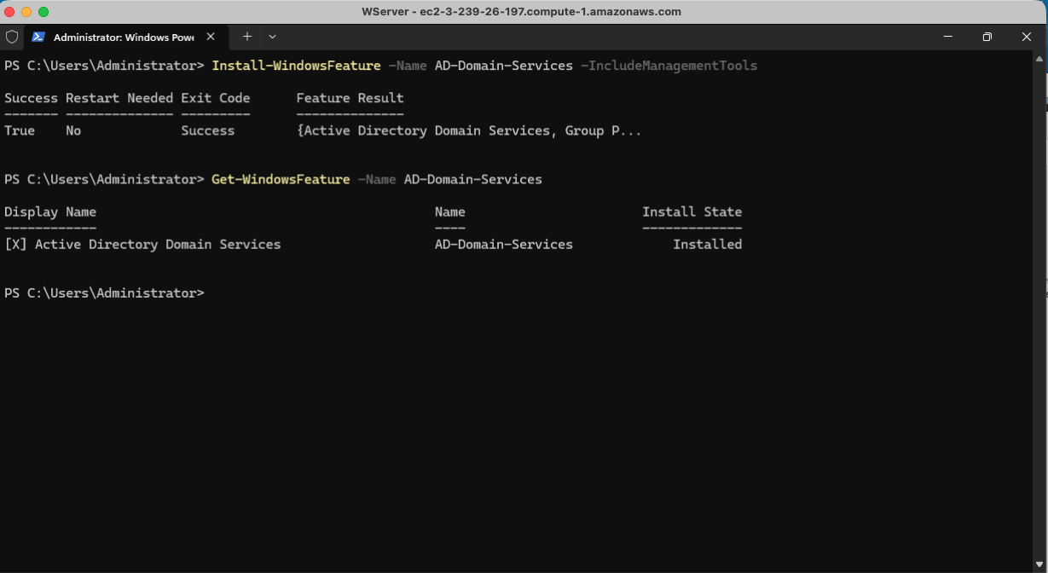Click the Installed state value
The height and width of the screenshot is (573, 1048).
click(707, 244)
